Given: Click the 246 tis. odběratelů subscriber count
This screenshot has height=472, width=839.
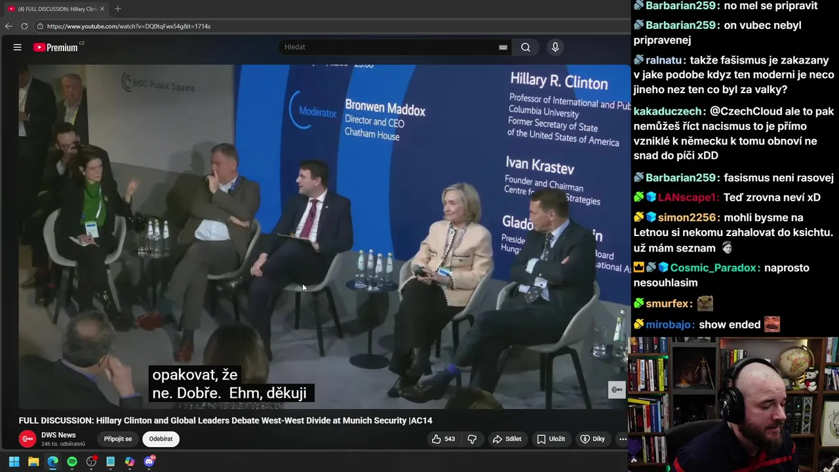Looking at the screenshot, I should [x=63, y=444].
